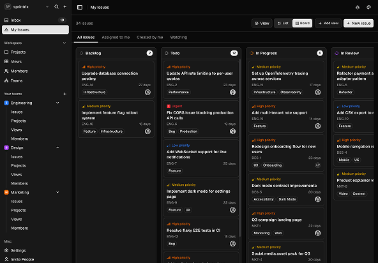Click the Performance label on Update API rate card
Viewport: 378px width, 263px height.
point(179,93)
